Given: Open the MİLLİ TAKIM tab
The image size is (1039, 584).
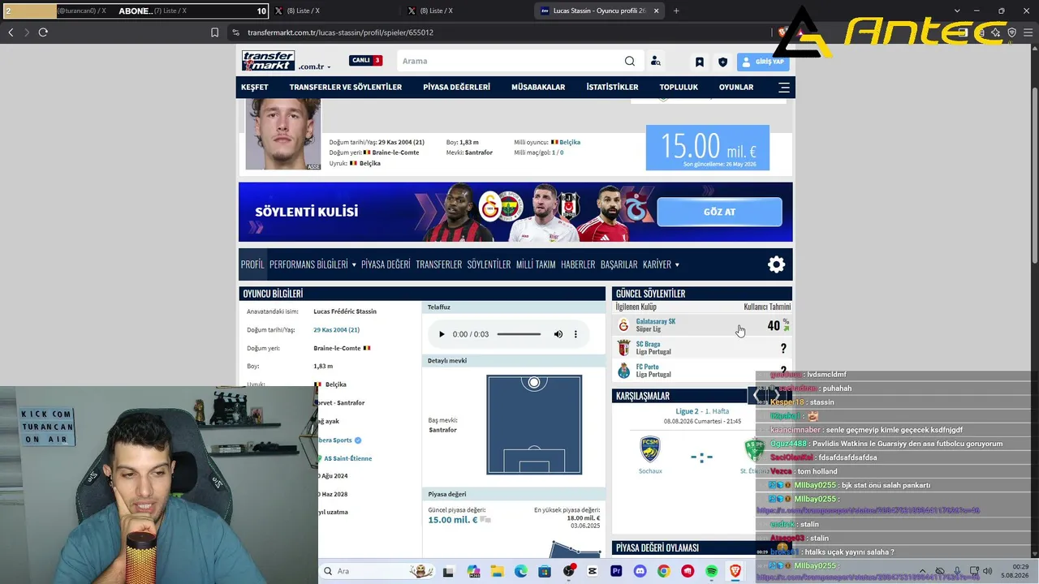Looking at the screenshot, I should point(536,264).
